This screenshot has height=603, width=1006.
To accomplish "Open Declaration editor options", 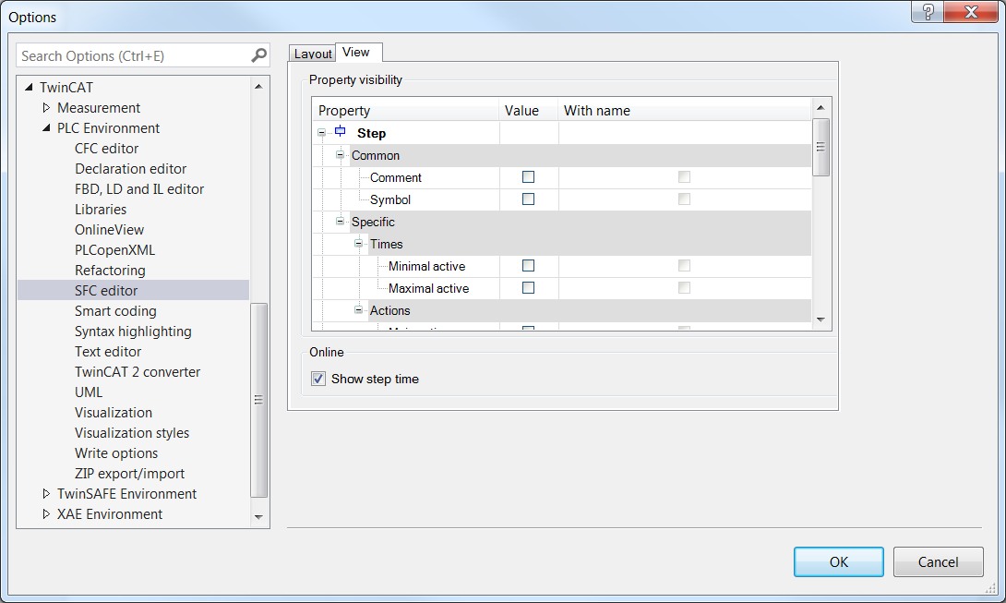I will (x=130, y=169).
